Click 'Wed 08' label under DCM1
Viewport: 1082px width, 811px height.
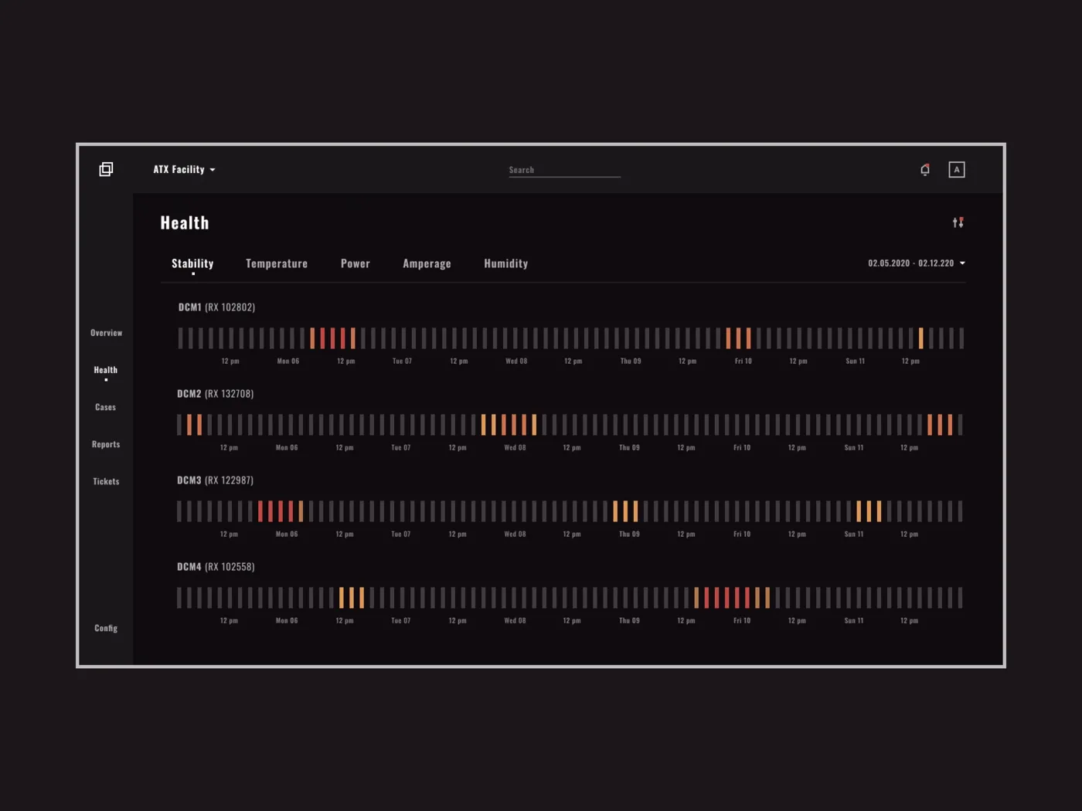click(x=516, y=361)
